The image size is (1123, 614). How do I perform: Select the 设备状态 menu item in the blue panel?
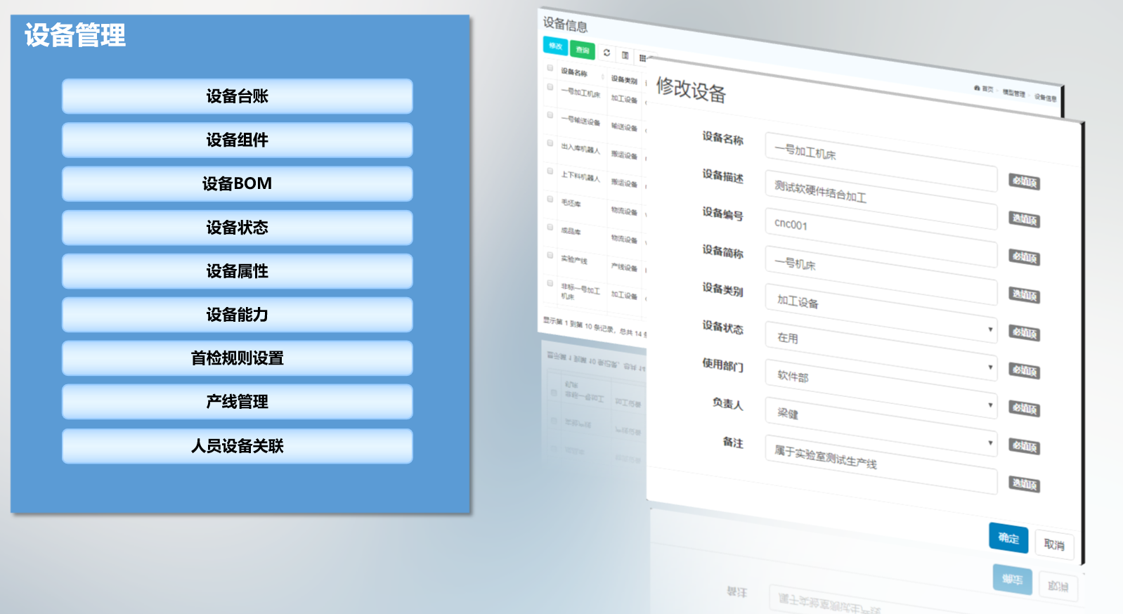point(238,228)
